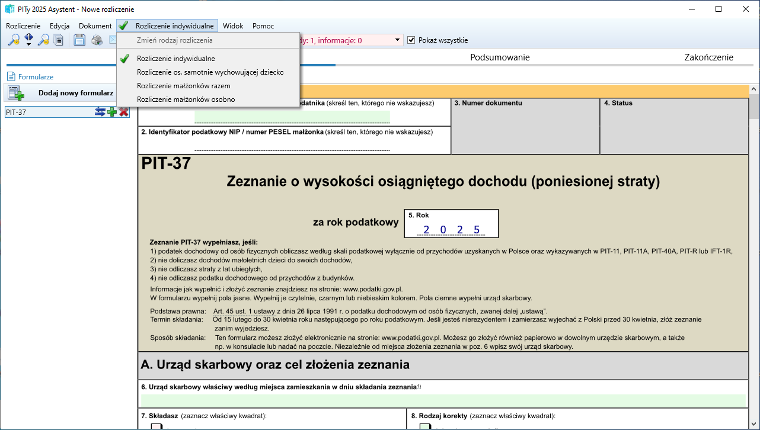760x430 pixels.
Task: Click the printer icon in toolbar
Action: (x=97, y=40)
